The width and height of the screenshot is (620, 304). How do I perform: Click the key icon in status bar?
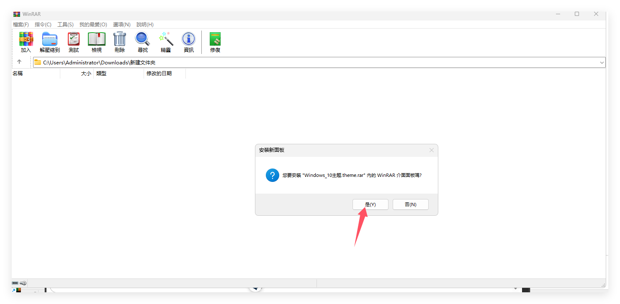coord(23,283)
